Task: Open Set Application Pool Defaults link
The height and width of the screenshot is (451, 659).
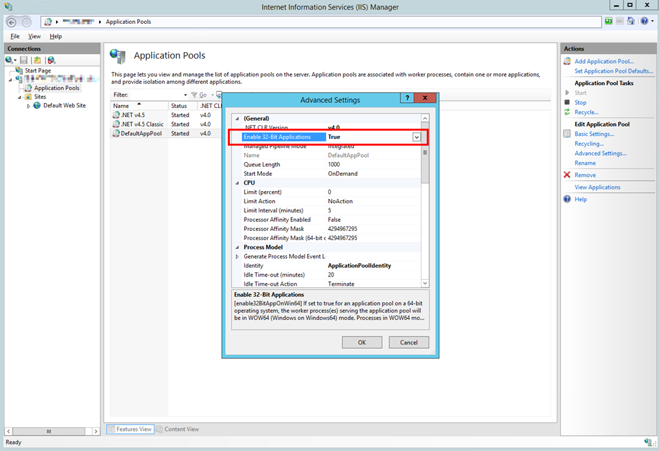Action: click(x=614, y=71)
